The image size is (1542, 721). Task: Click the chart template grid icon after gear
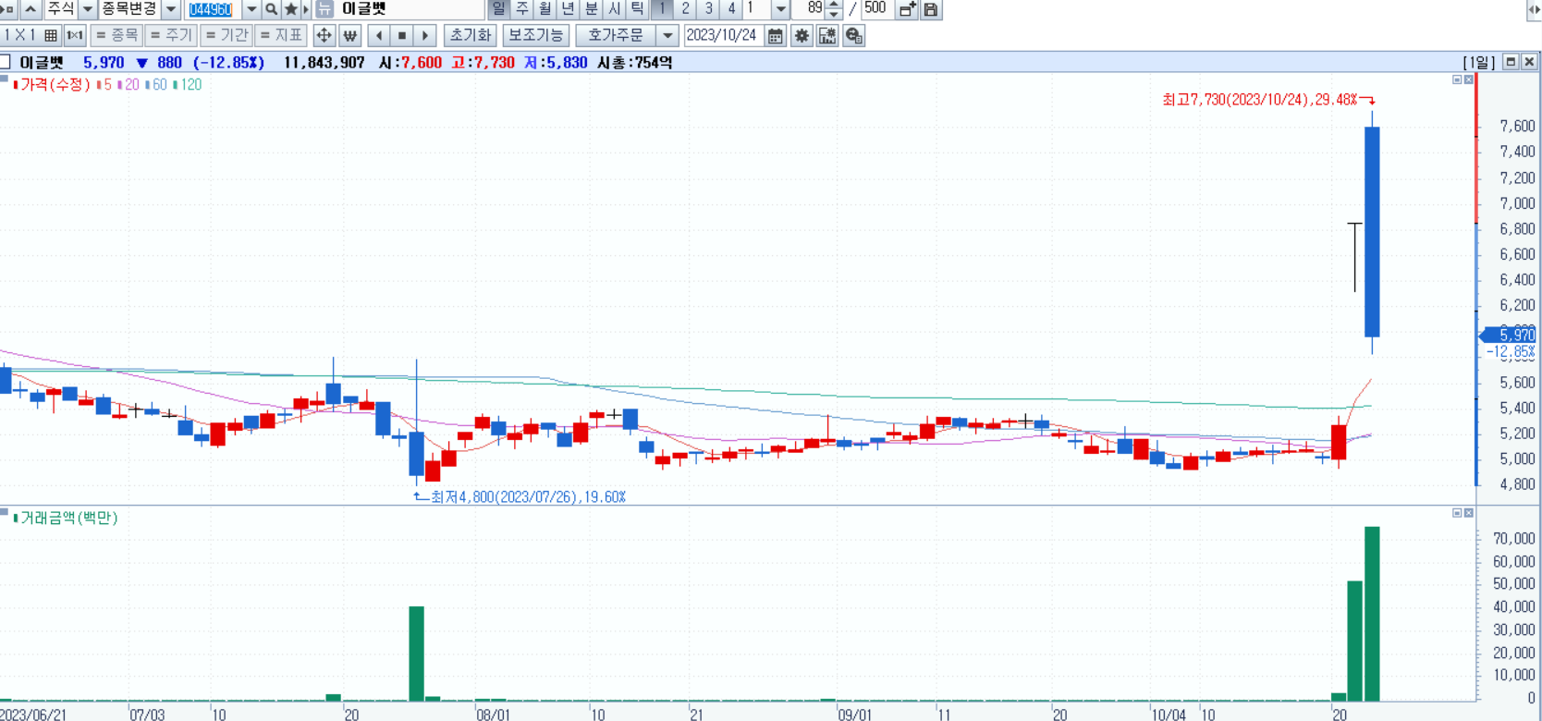(827, 35)
